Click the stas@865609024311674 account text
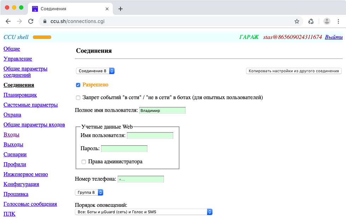The width and height of the screenshot is (346, 220). click(x=292, y=37)
